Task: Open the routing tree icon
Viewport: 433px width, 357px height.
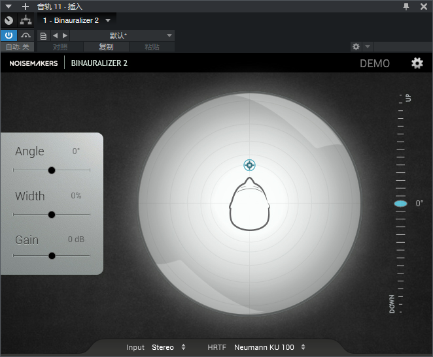Action: pyautogui.click(x=26, y=20)
